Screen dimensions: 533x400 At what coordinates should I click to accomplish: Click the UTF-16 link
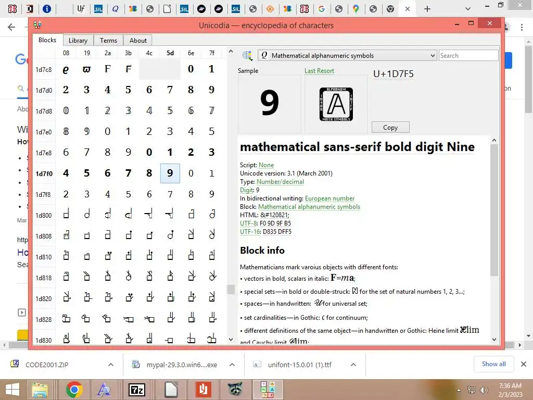[x=250, y=232]
